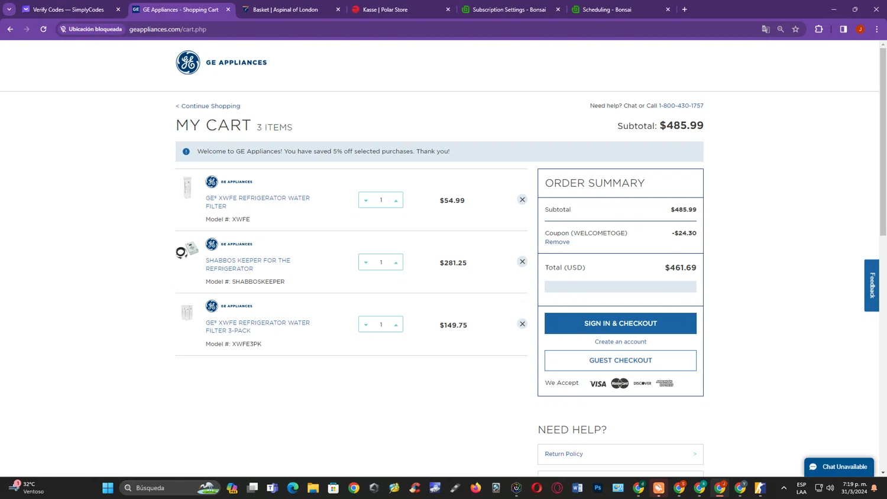The image size is (887, 499).
Task: Toggle the browser side panel
Action: pyautogui.click(x=843, y=29)
